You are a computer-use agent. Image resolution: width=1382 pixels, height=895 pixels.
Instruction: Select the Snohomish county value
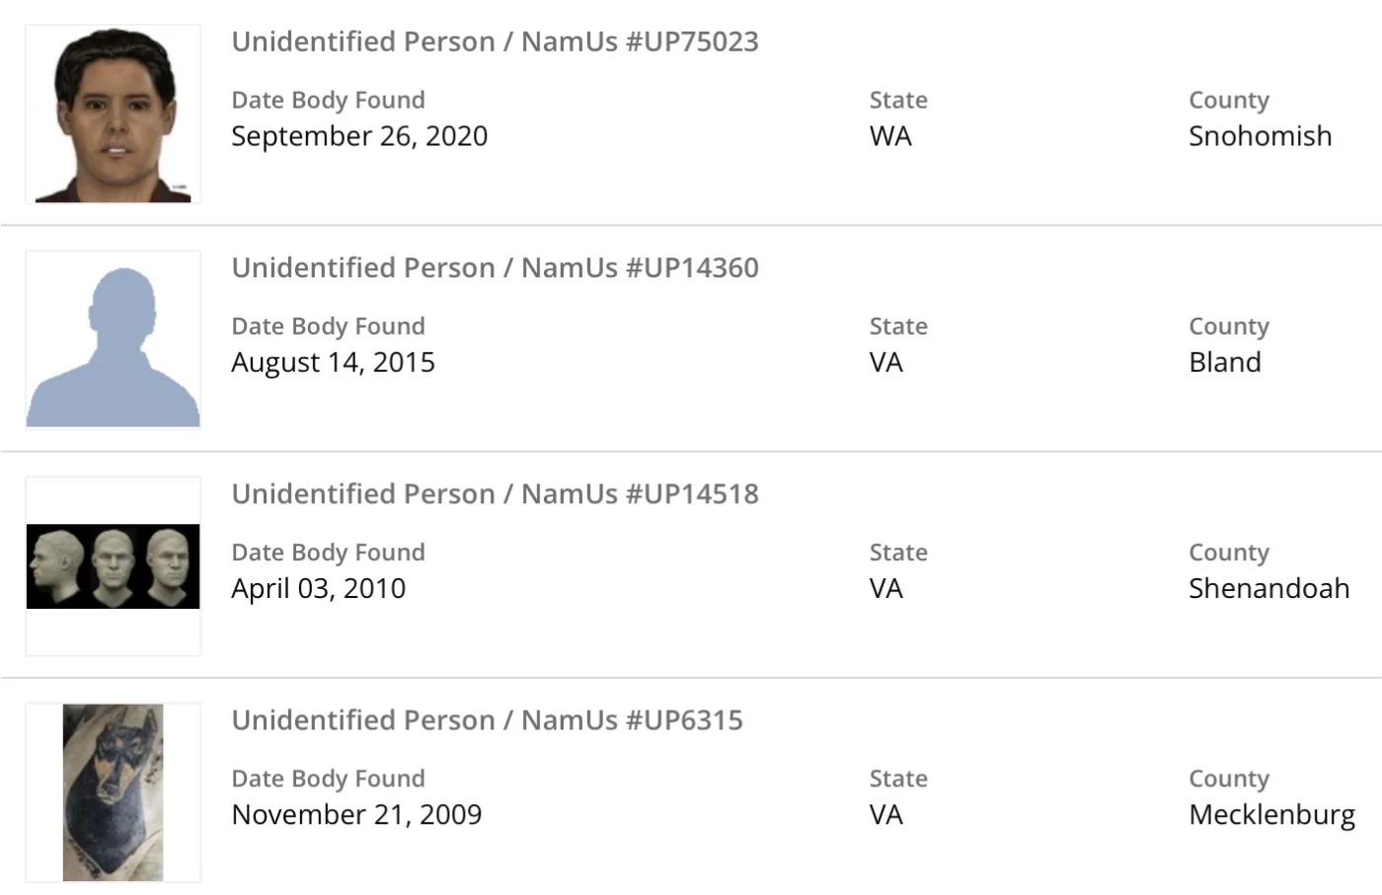point(1260,136)
